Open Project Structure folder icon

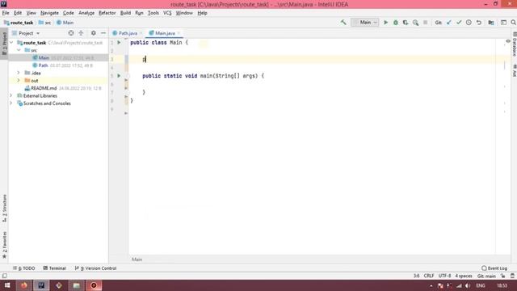click(491, 23)
